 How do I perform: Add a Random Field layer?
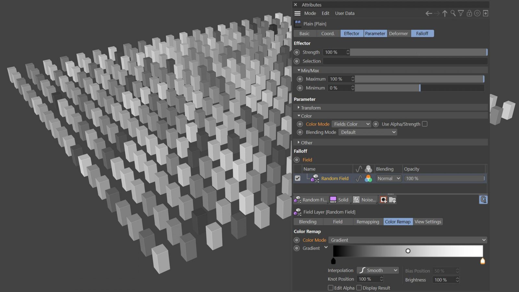310,200
